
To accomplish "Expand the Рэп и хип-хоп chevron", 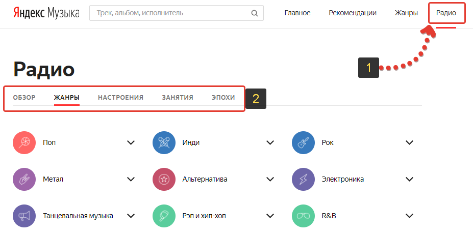I will point(270,216).
